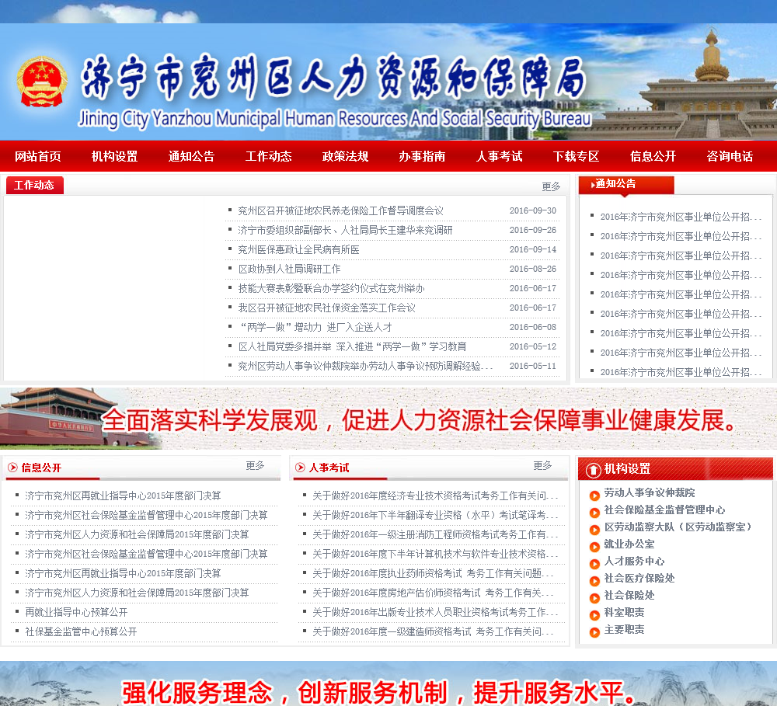Open 关于做好2016年一级注册消防工程师资格考试 notice

(x=435, y=534)
